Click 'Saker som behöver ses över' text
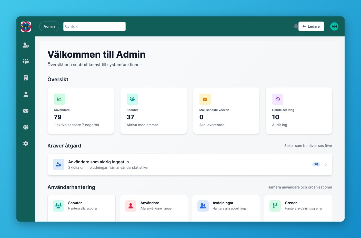 pyautogui.click(x=308, y=146)
